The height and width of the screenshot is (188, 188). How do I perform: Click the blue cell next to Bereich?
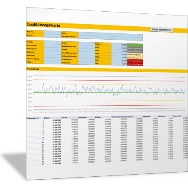[53, 42]
